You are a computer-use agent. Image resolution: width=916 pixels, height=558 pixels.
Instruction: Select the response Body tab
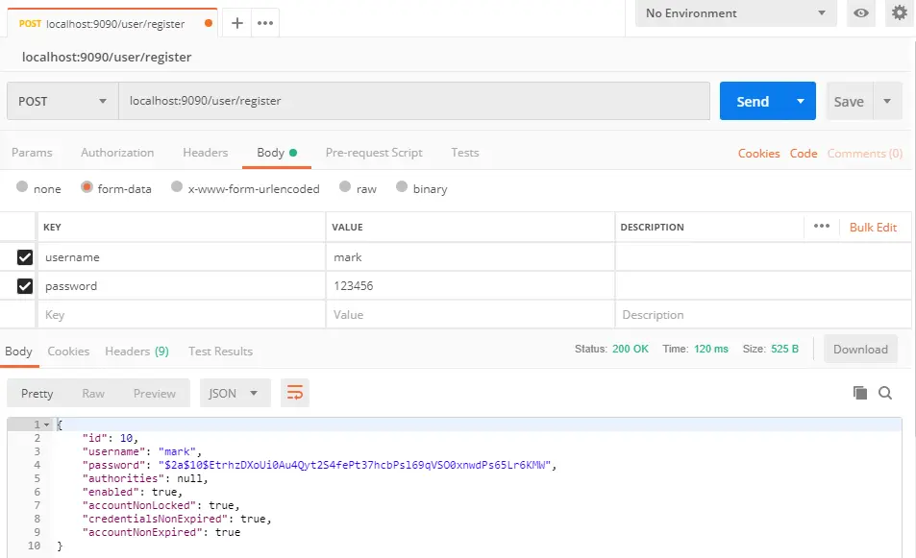(x=18, y=352)
